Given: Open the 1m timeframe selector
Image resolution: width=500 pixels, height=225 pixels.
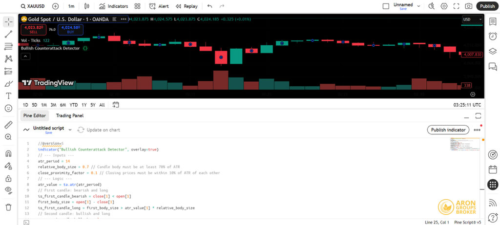Looking at the screenshot, I should [x=71, y=6].
